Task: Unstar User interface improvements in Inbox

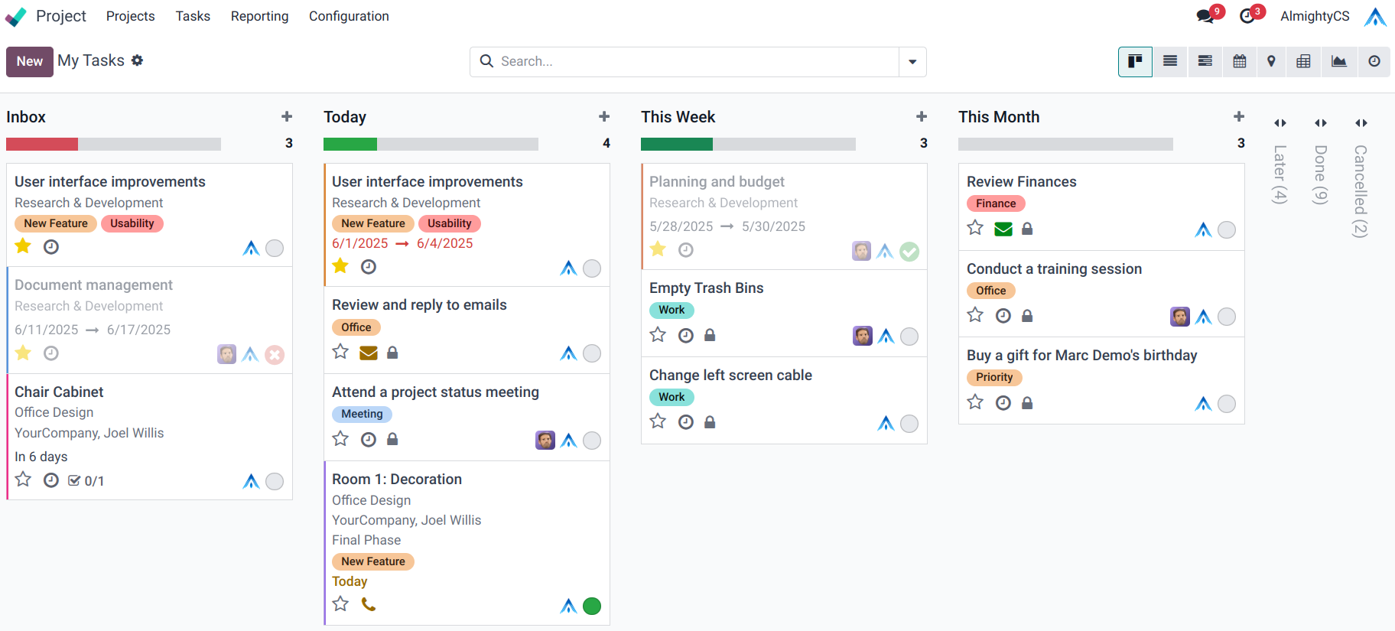Action: 23,246
